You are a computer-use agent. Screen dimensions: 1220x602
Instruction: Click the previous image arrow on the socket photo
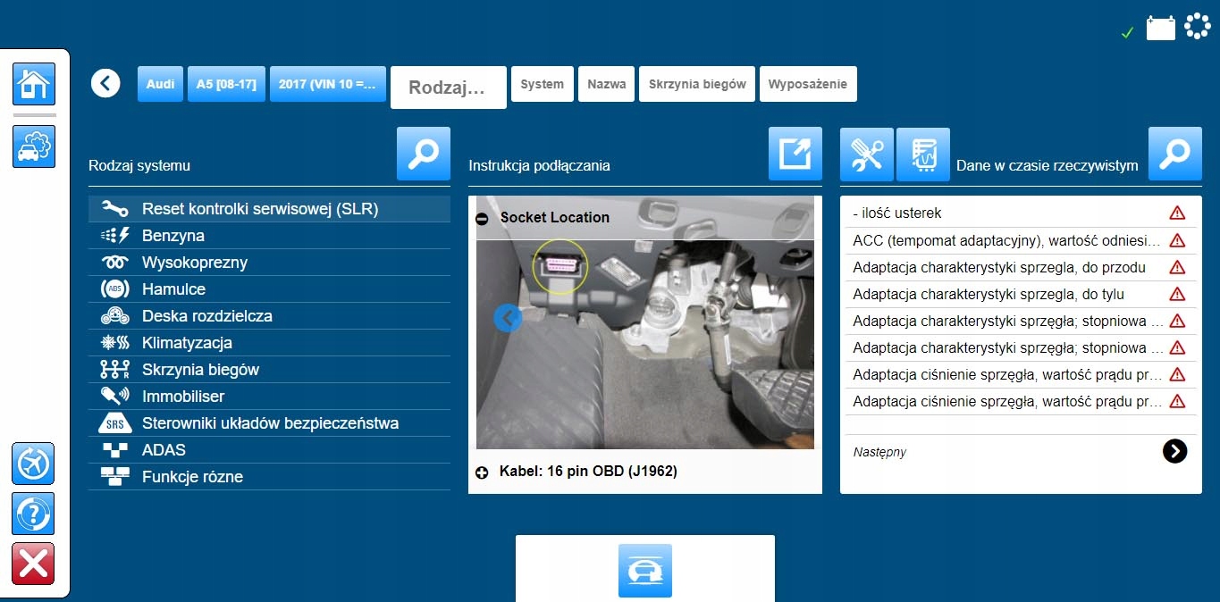click(x=508, y=317)
